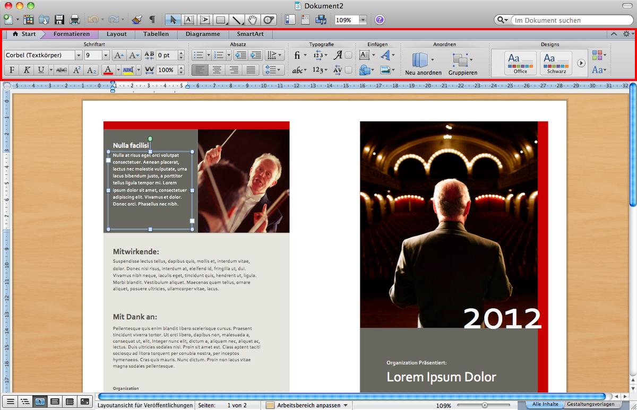Decrease font size with A-down icon

point(134,55)
